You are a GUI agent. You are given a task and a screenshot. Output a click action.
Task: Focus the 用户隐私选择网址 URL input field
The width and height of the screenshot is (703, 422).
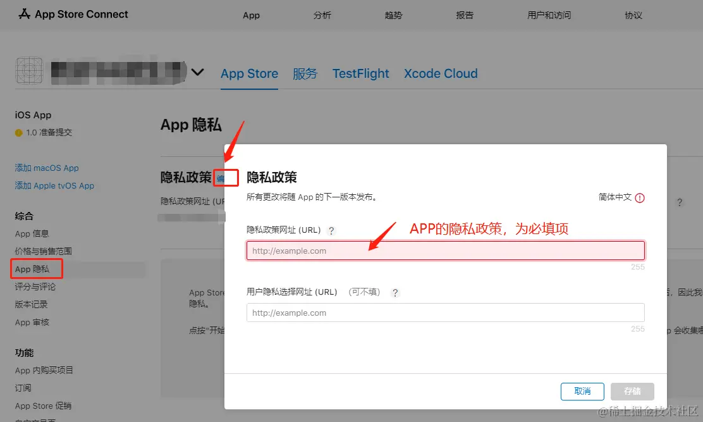446,313
